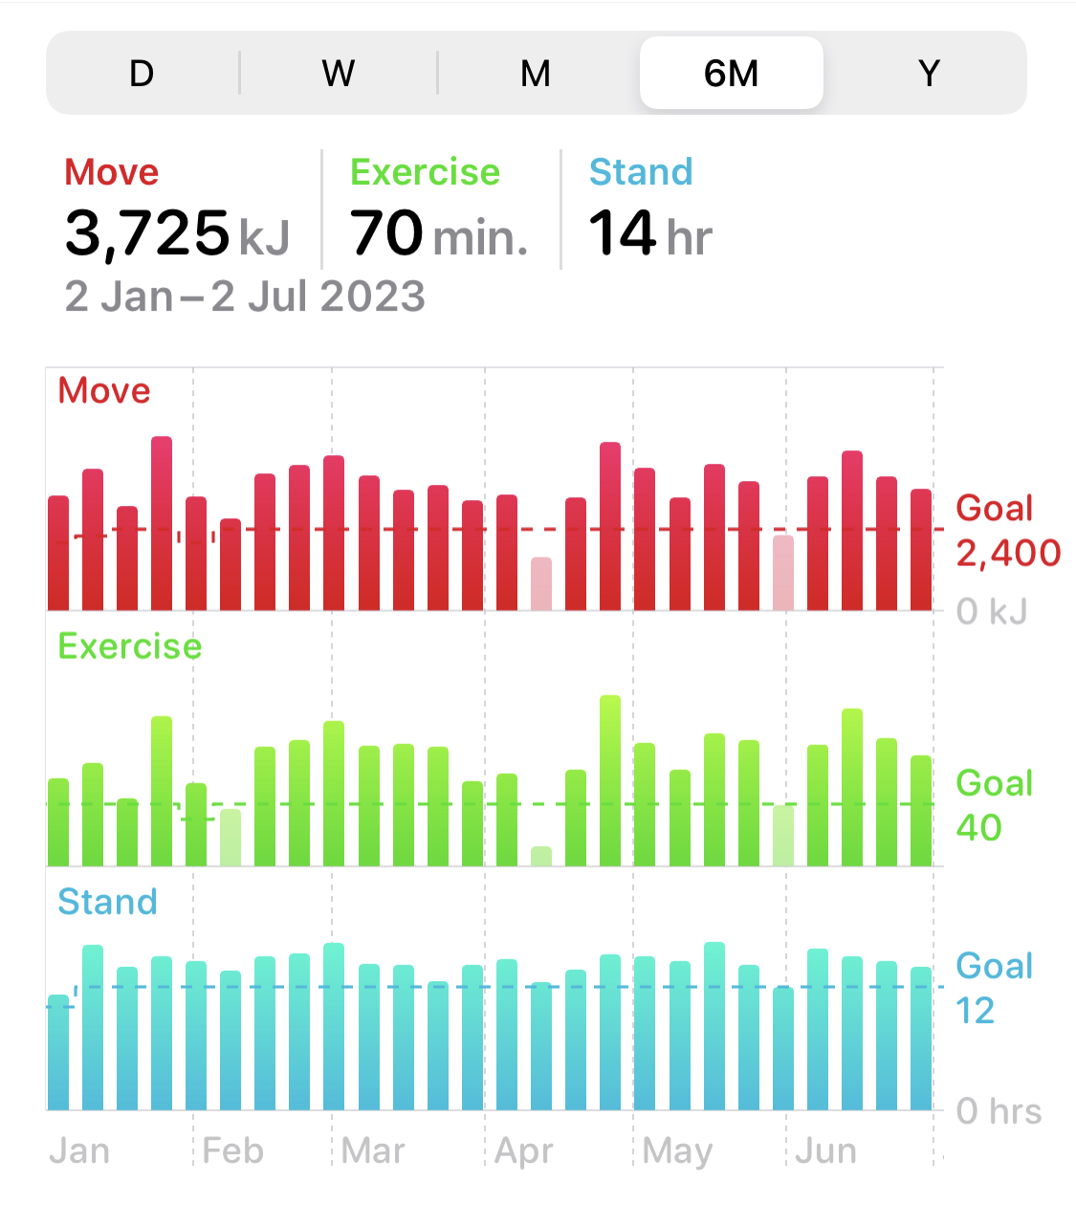
Task: Tap the first blue Stand bar in January
Action: (58, 1052)
